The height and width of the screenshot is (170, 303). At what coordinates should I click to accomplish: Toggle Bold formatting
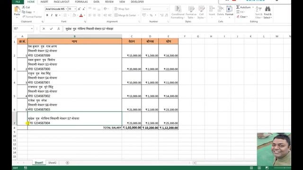coord(47,15)
